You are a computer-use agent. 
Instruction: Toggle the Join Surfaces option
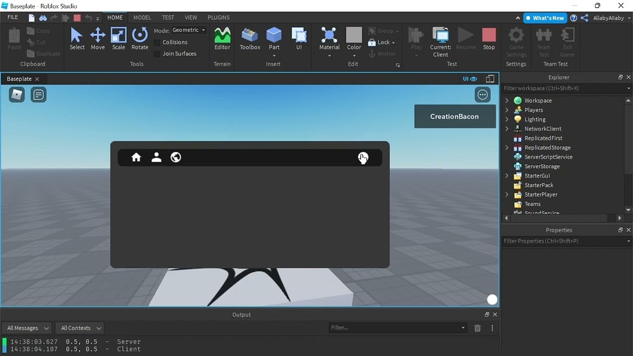click(156, 53)
